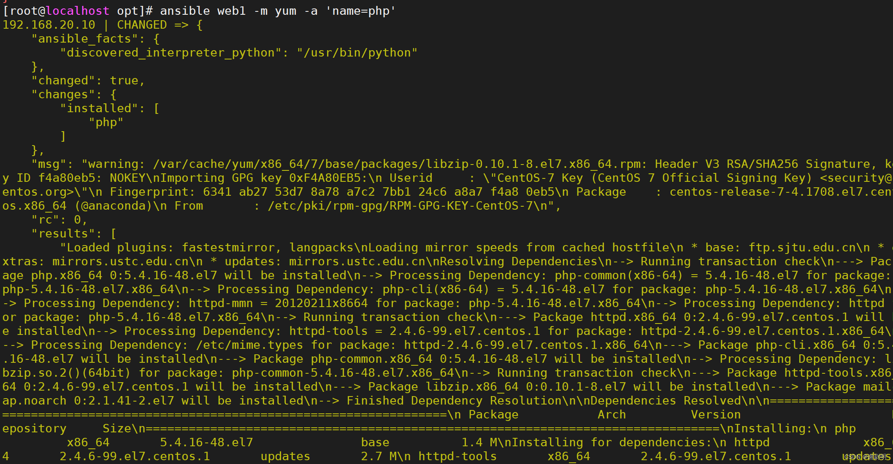This screenshot has height=464, width=893.
Task: Click the '2.7 M' size value
Action: [379, 456]
